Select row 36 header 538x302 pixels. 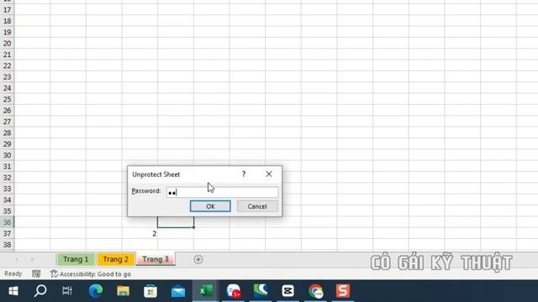pyautogui.click(x=7, y=222)
